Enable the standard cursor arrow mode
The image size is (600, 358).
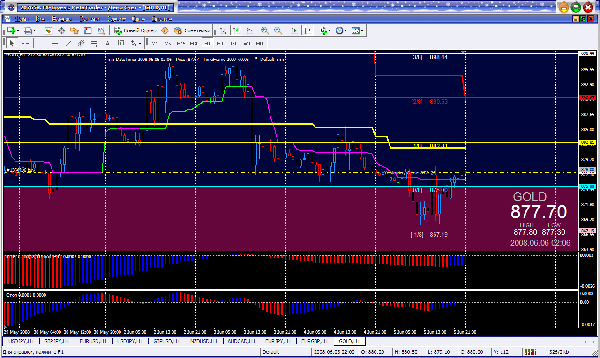(x=12, y=43)
